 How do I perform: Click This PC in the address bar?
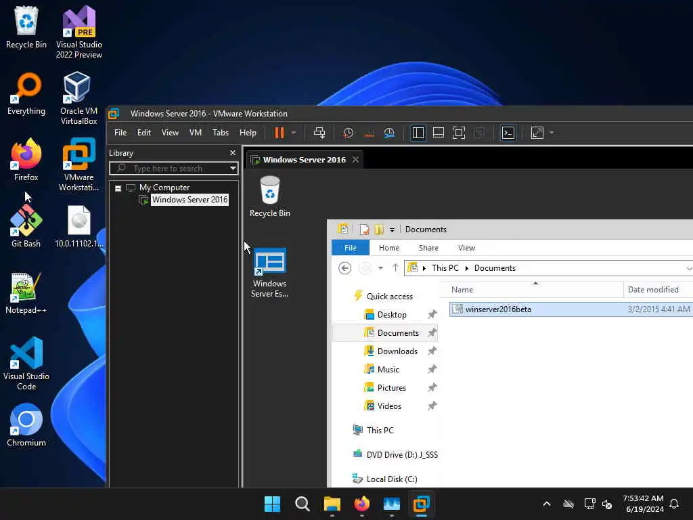pos(445,268)
